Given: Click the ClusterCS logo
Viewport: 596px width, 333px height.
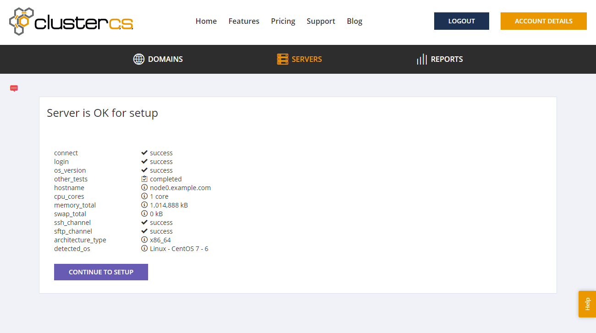Looking at the screenshot, I should tap(71, 22).
